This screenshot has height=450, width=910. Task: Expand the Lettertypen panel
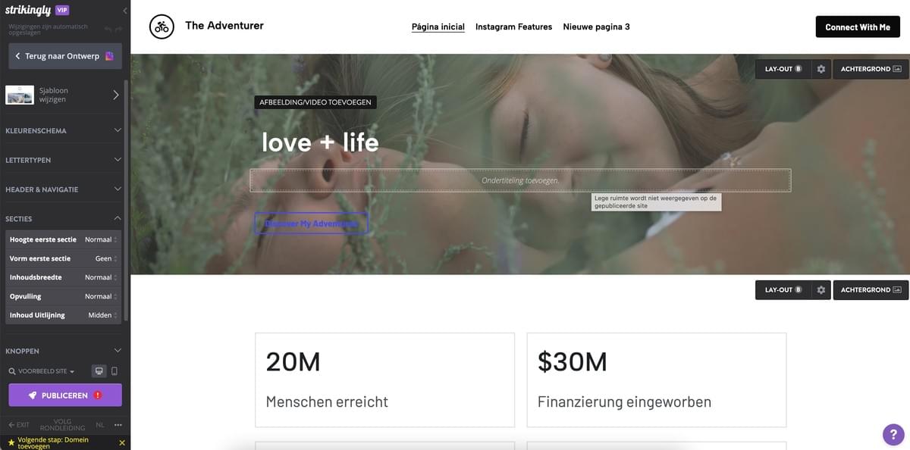[64, 160]
